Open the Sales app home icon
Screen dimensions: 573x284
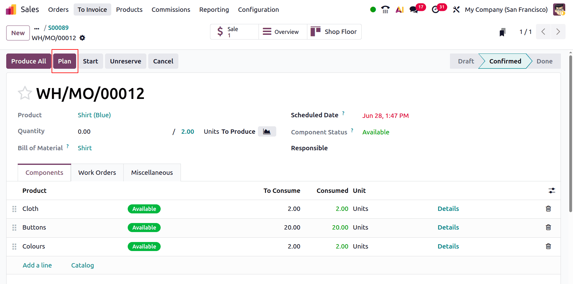(11, 10)
